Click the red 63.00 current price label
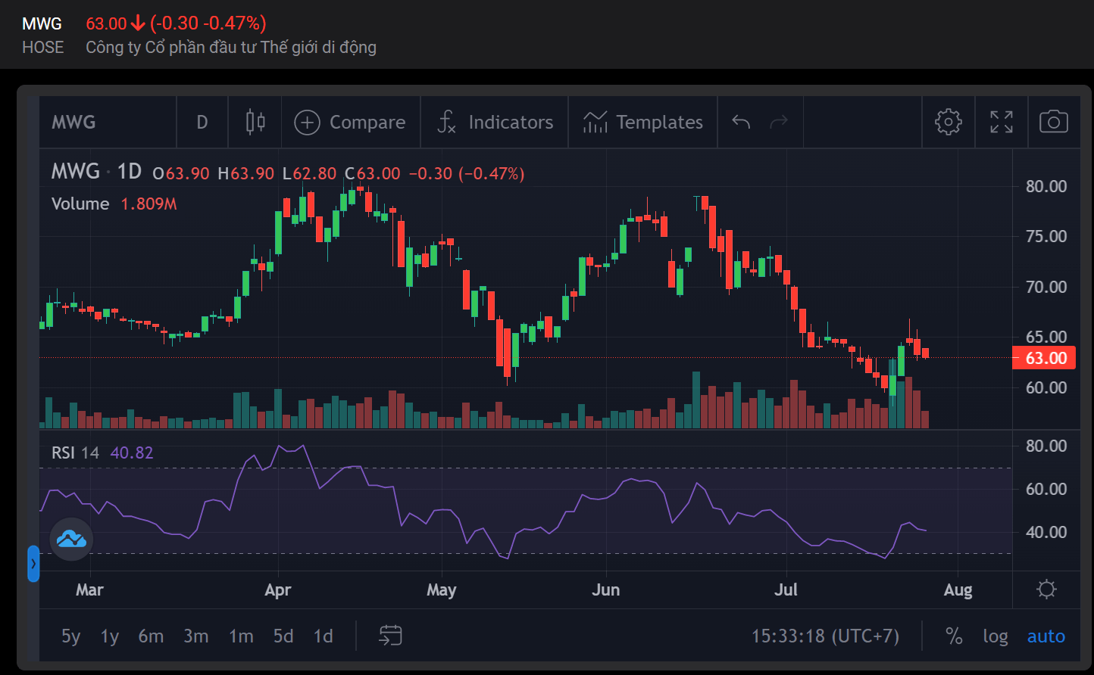The image size is (1094, 675). click(x=1046, y=358)
